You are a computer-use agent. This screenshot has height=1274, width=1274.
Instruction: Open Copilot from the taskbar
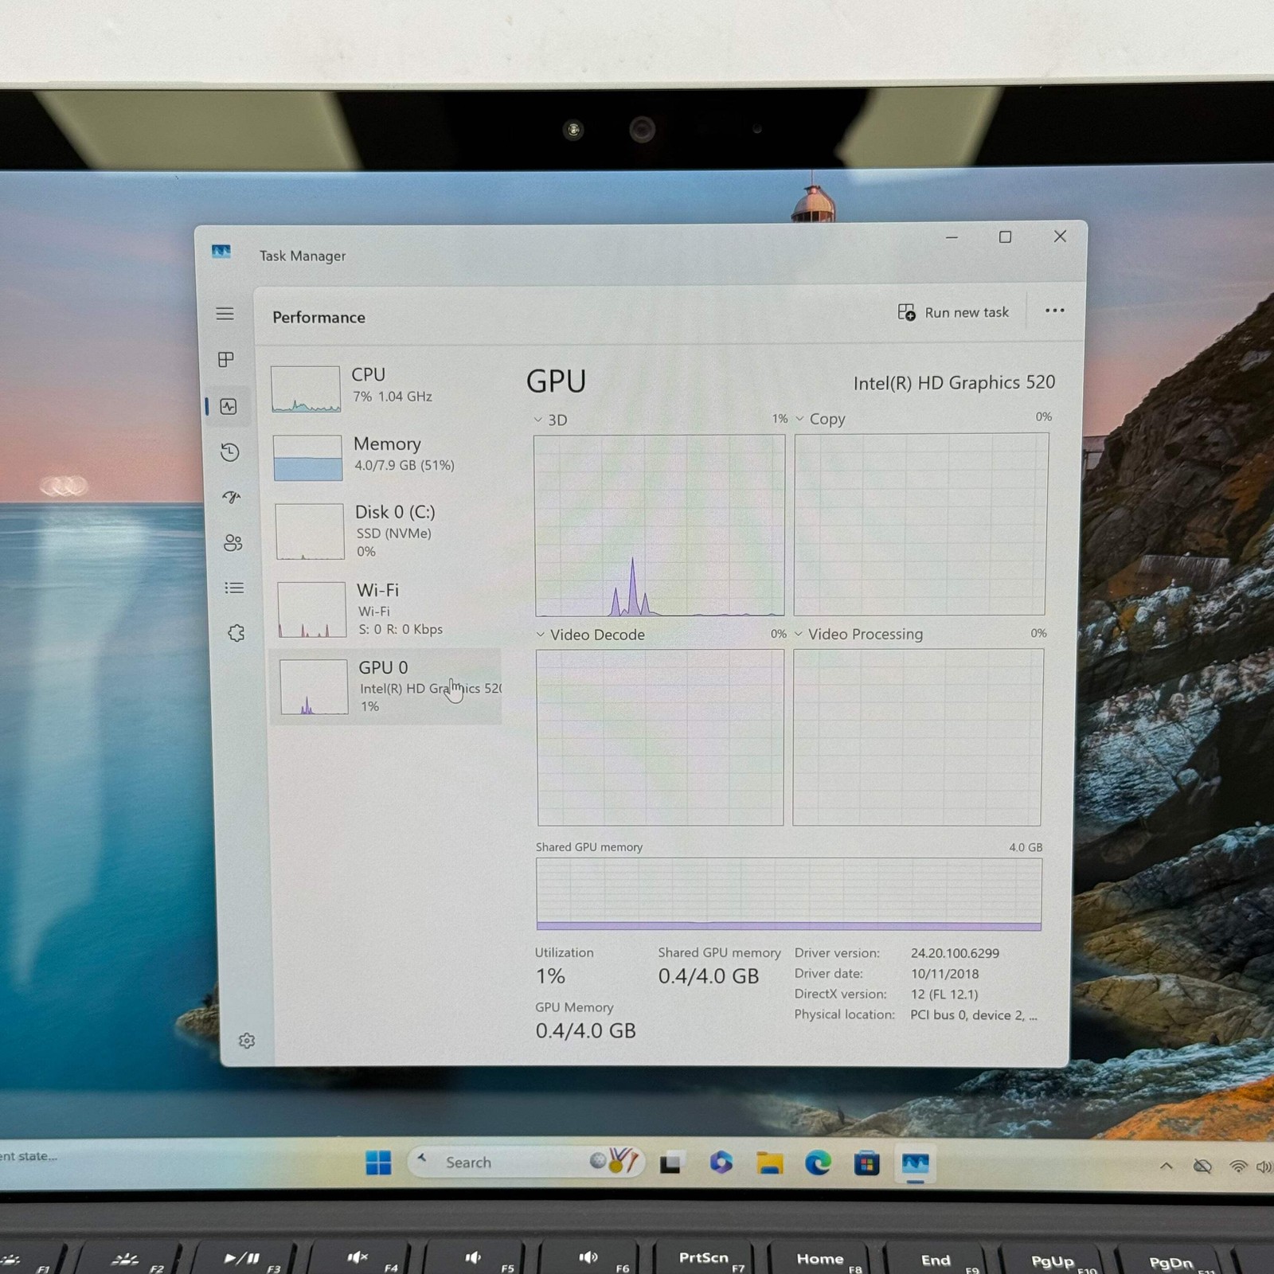(721, 1163)
